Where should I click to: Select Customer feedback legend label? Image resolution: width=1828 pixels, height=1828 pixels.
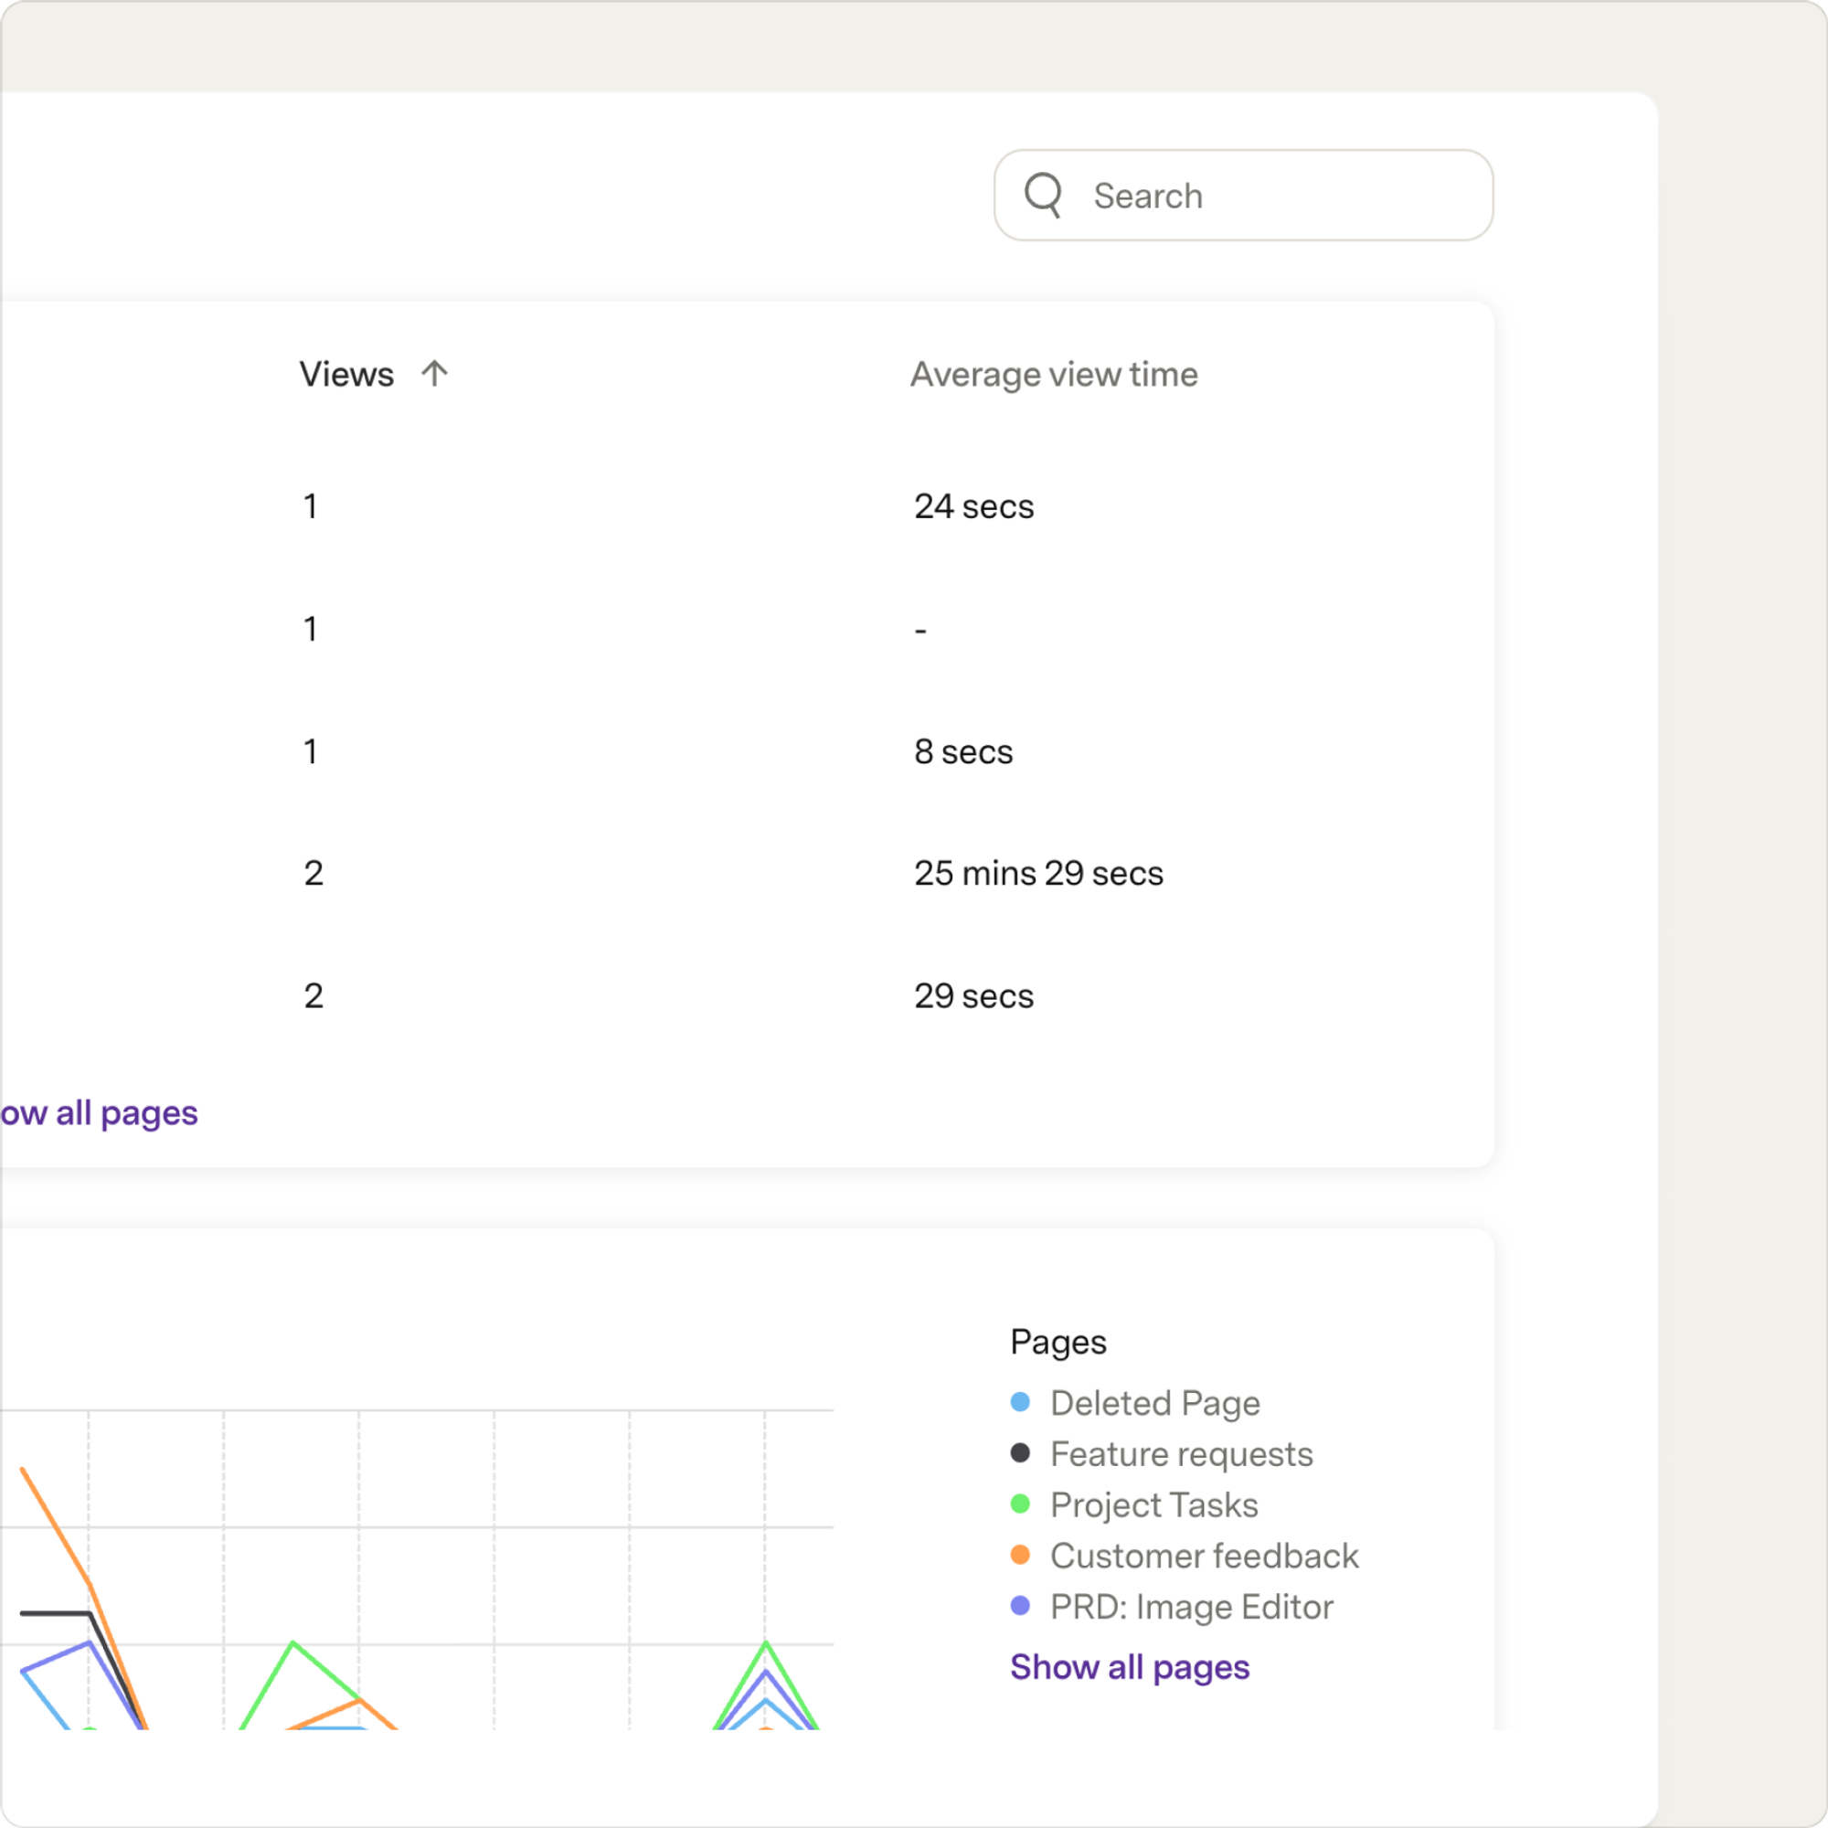click(x=1205, y=1557)
